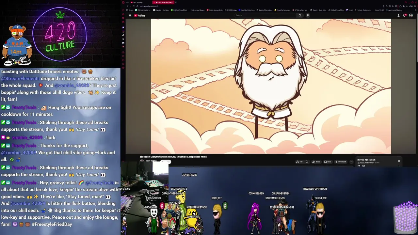
Task: Open the SAMMI Bridge bookmark
Action: click(231, 10)
